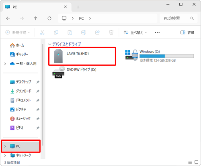Expand the ネットワーク tree node chevron

click(x=5, y=156)
